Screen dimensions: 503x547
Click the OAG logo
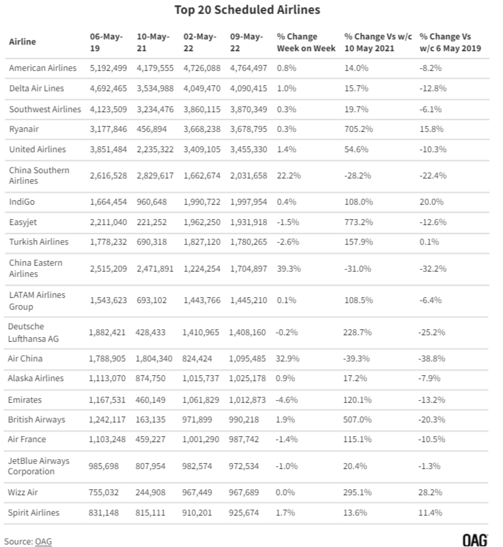[x=475, y=540]
